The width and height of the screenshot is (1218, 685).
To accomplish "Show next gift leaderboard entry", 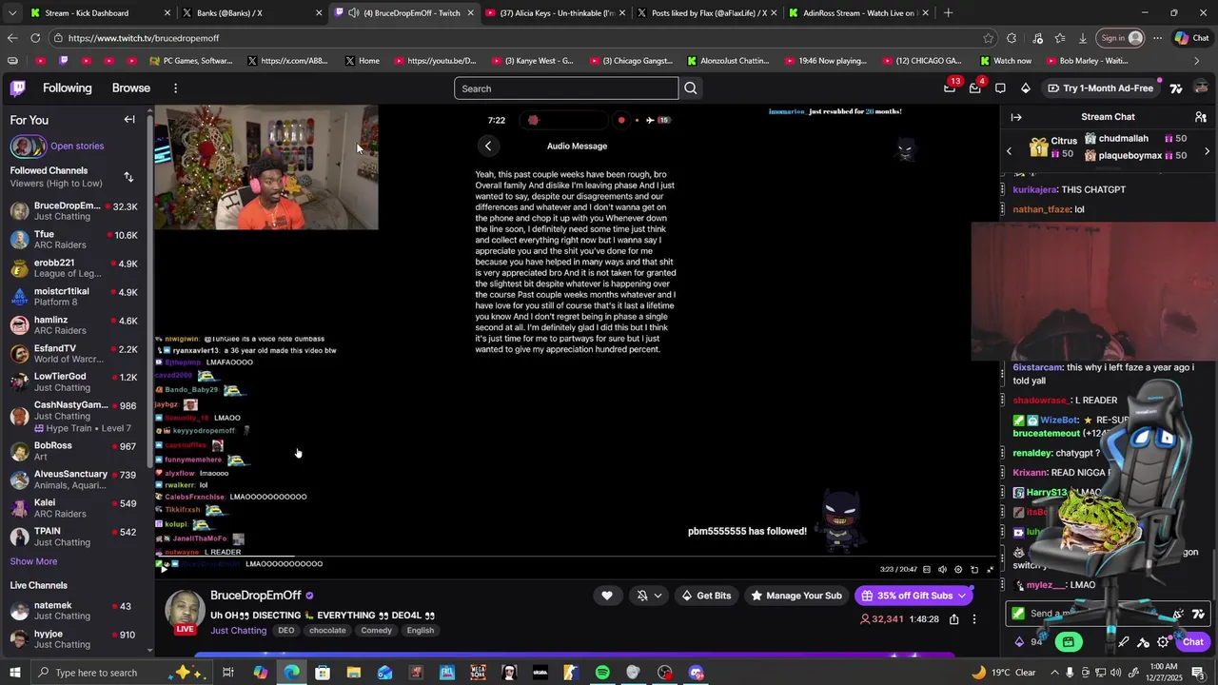I will pyautogui.click(x=1208, y=151).
